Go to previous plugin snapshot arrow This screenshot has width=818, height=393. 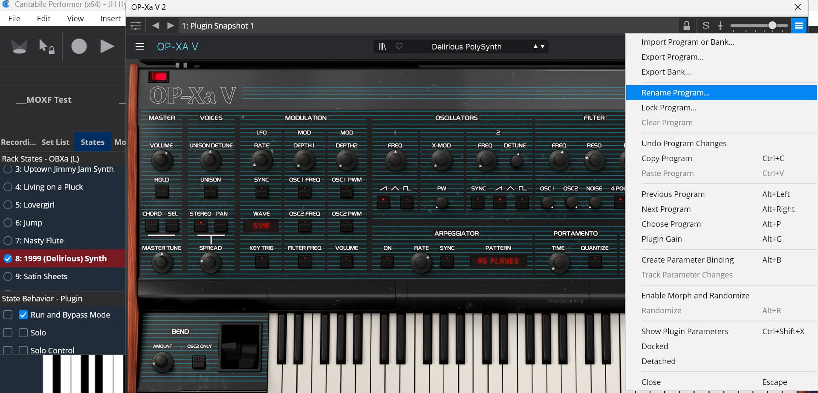pyautogui.click(x=156, y=26)
